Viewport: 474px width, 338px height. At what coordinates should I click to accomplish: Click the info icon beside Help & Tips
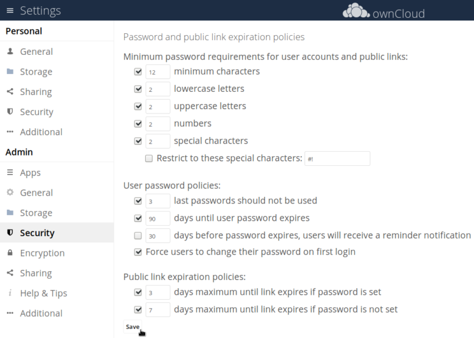click(x=10, y=293)
